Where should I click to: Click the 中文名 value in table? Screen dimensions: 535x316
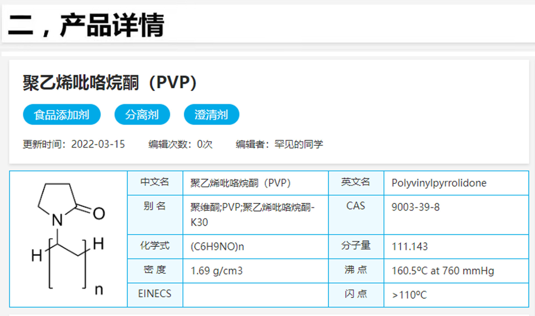pos(240,183)
